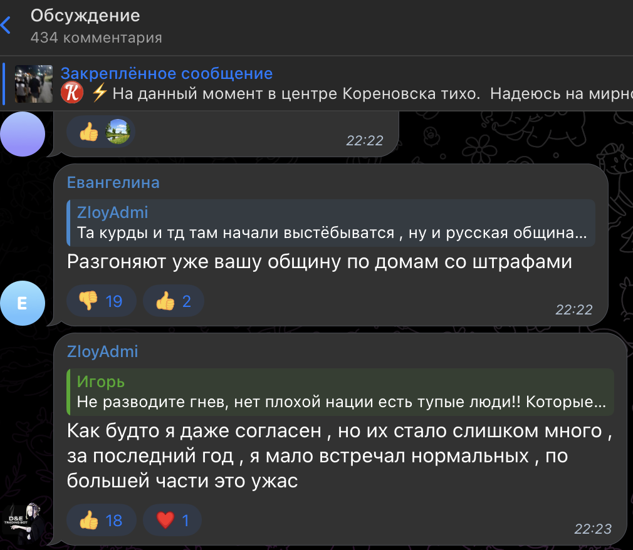Jump to the quoted ZloyAdmi reply
Viewport: 633px width, 550px height.
(x=331, y=222)
